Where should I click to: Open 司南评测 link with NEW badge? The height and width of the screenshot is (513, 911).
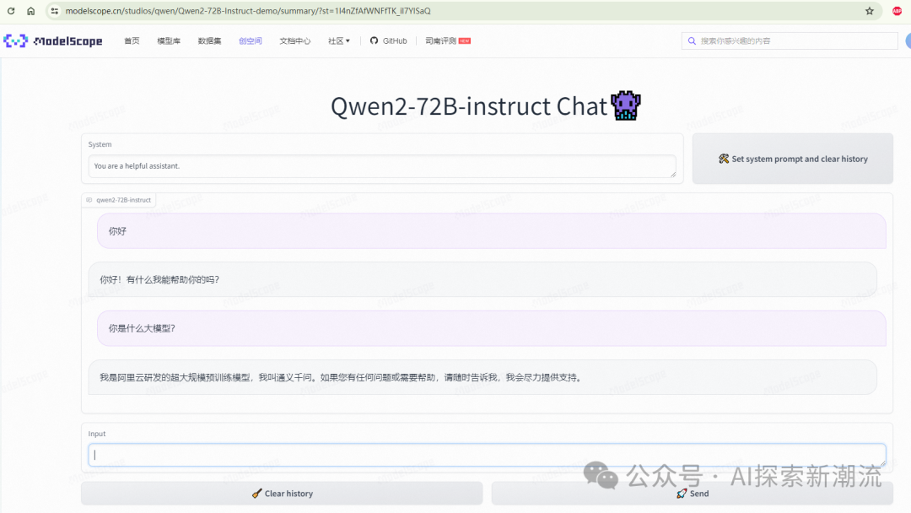pyautogui.click(x=440, y=40)
